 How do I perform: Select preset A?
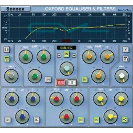pyautogui.click(x=61, y=83)
